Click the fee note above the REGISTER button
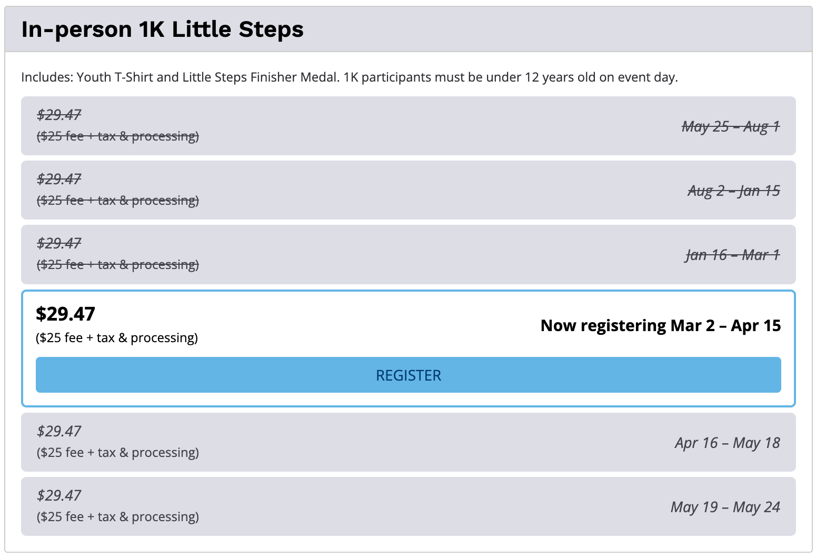The height and width of the screenshot is (558, 816). (117, 337)
